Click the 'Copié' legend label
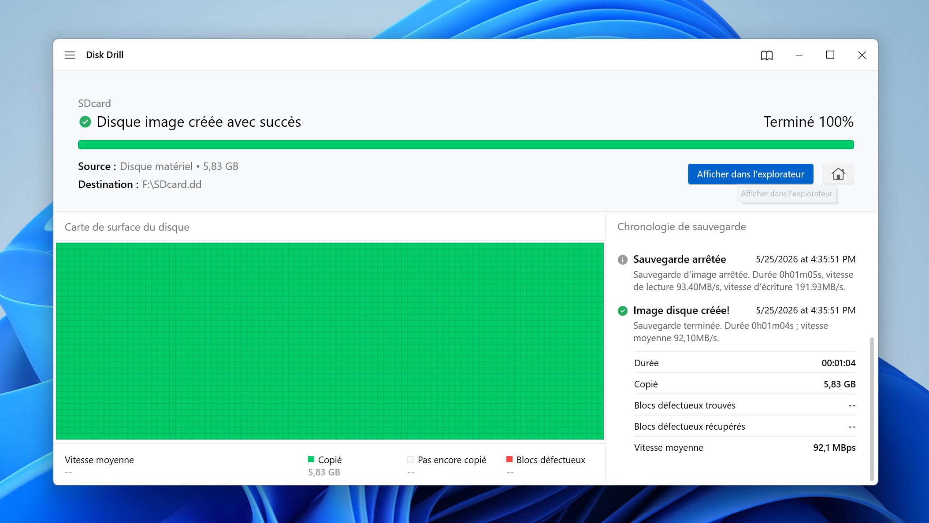 pyautogui.click(x=330, y=460)
